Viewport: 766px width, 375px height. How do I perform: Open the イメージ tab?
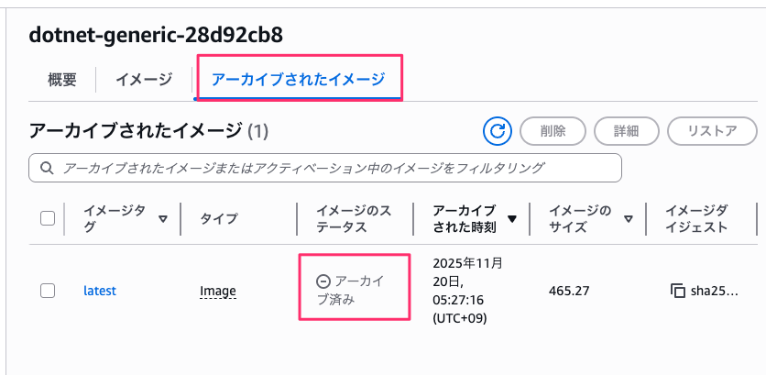(144, 80)
